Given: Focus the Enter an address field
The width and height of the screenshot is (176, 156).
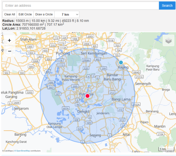Looking at the screenshot, I should coord(81,6).
